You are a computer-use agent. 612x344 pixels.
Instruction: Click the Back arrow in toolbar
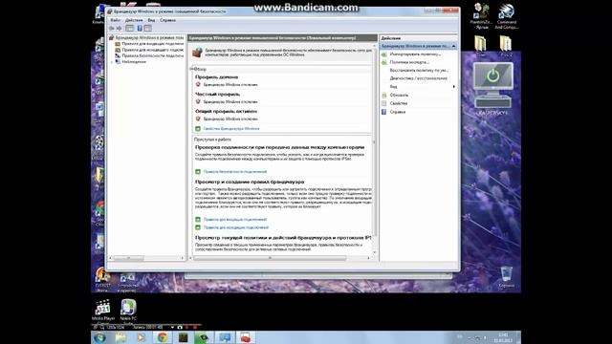pyautogui.click(x=112, y=29)
